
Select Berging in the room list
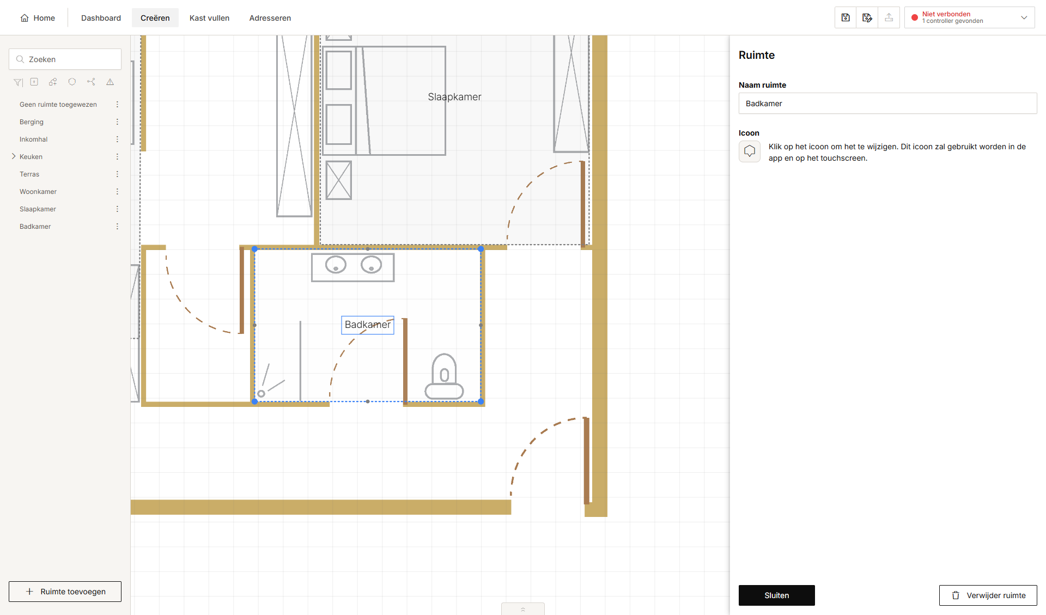pos(32,122)
